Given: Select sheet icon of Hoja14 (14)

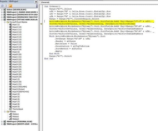Looking at the screenshot, I should point(11,37).
